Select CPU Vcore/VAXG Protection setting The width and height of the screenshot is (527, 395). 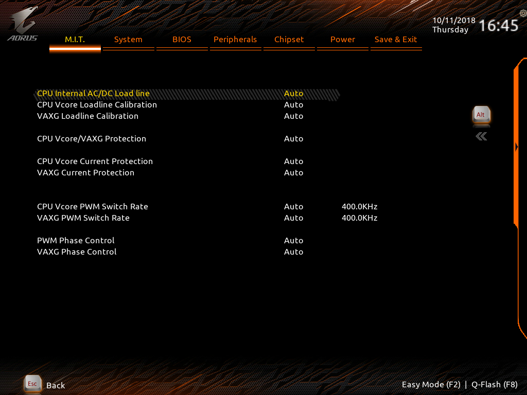[x=92, y=139]
